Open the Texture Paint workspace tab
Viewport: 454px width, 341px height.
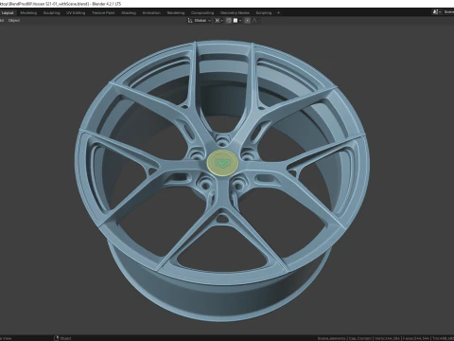[103, 13]
